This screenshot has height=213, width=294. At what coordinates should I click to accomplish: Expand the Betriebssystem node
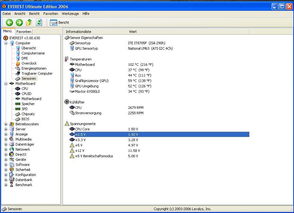click(6, 124)
